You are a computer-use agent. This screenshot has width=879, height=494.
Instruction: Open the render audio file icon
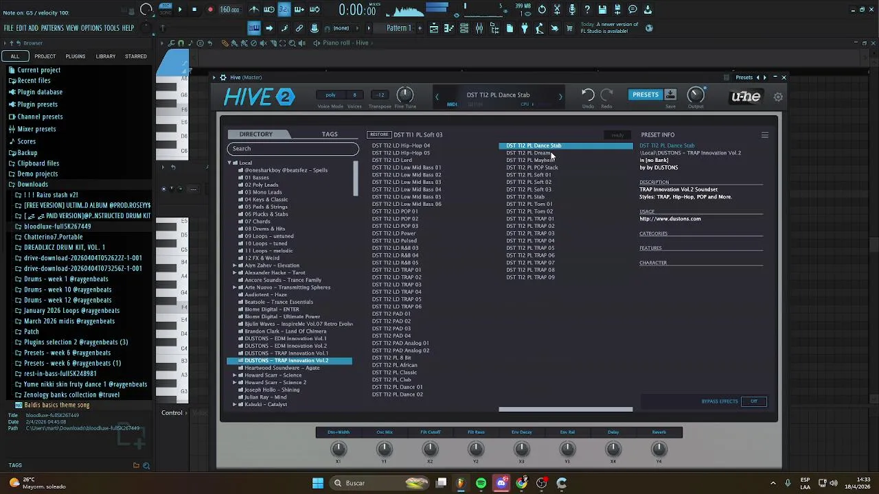pyautogui.click(x=617, y=10)
